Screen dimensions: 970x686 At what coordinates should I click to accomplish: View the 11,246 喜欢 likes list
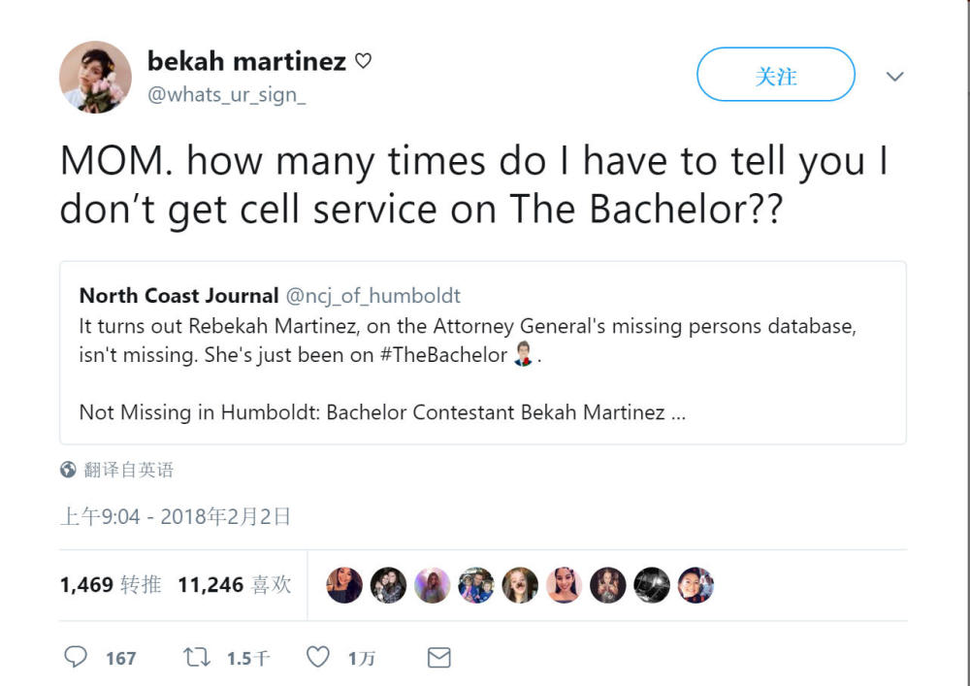[235, 584]
